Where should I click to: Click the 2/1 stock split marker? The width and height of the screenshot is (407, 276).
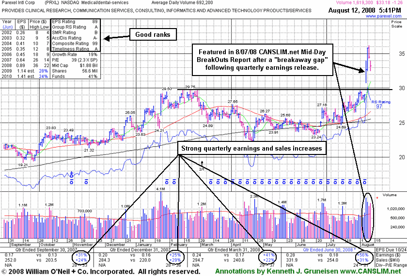202,169
